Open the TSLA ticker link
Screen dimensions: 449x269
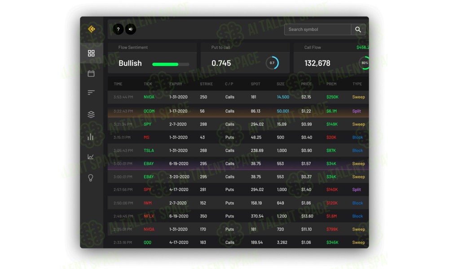click(x=149, y=151)
